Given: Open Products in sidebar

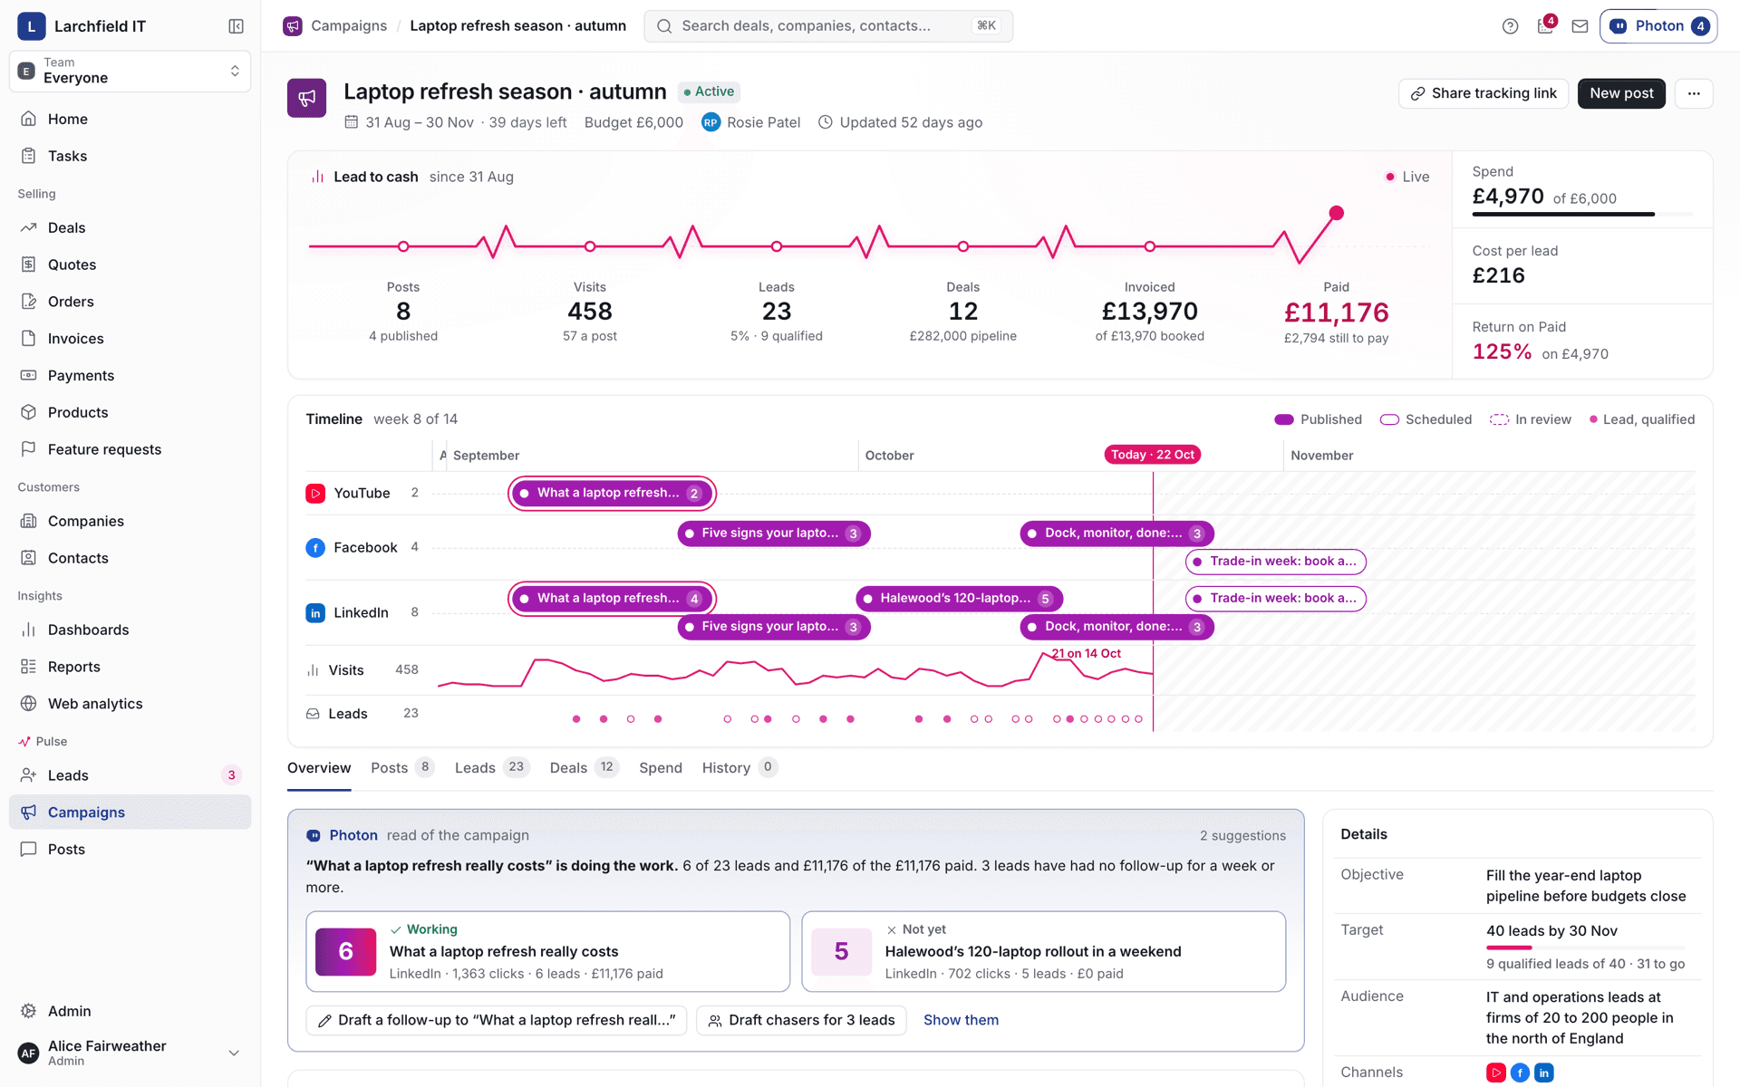Looking at the screenshot, I should 130,412.
